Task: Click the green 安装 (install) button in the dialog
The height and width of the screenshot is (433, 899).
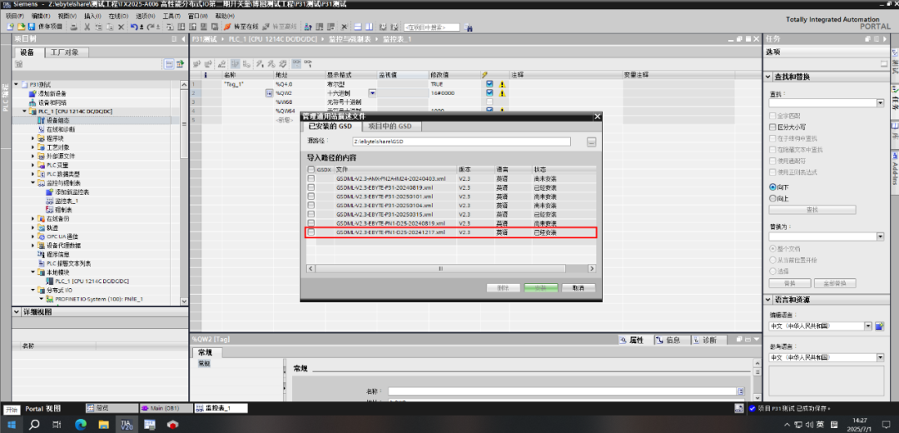Action: pyautogui.click(x=541, y=288)
